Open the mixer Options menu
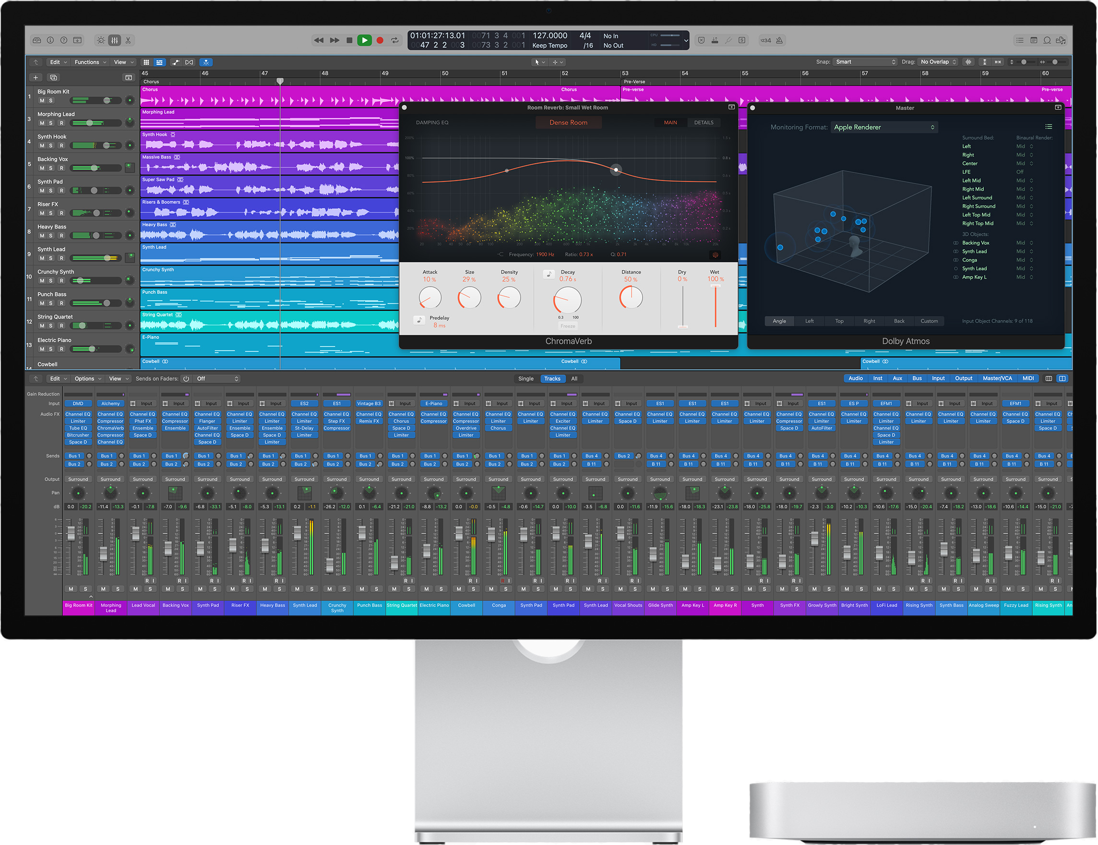This screenshot has width=1098, height=845. (x=88, y=379)
